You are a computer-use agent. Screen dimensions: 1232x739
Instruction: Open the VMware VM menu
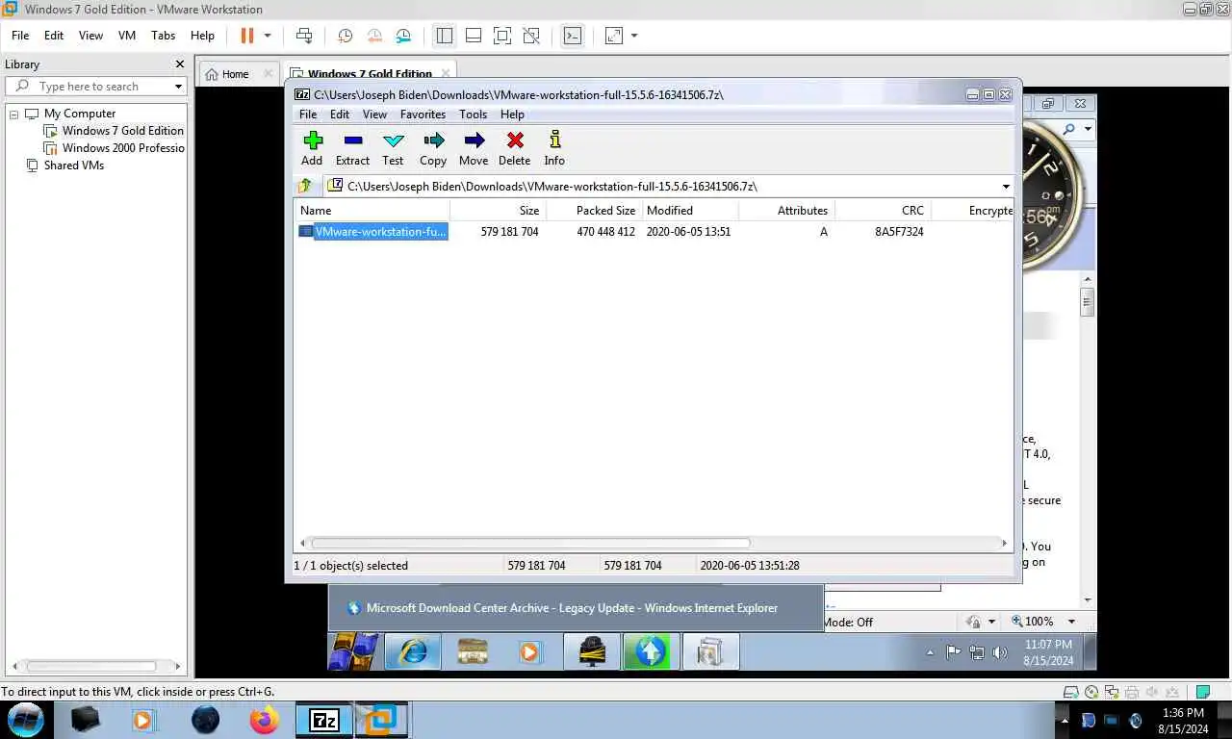pos(127,36)
